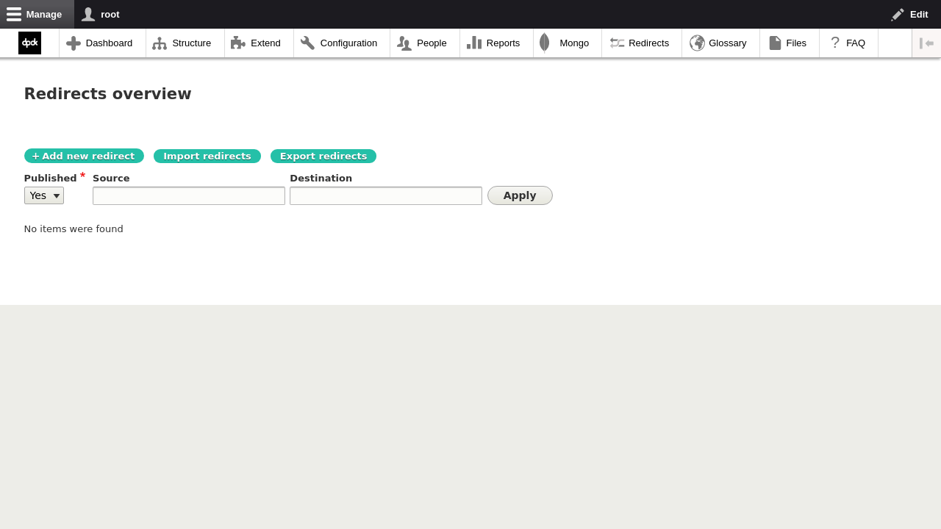The image size is (941, 529).
Task: Open the Structure menu item
Action: click(185, 43)
